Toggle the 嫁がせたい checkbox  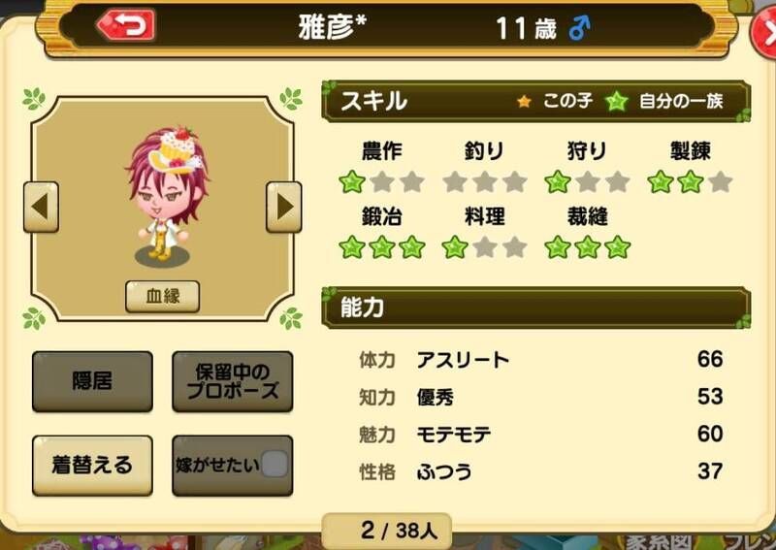(x=275, y=465)
